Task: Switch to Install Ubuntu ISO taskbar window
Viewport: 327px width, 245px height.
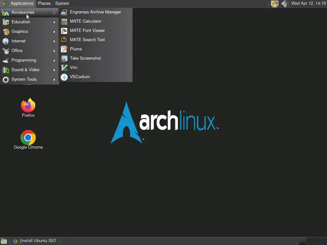Action: point(41,241)
